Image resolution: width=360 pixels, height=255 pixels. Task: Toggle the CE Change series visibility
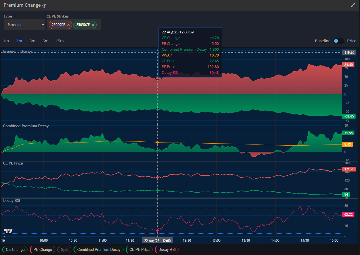tap(14, 249)
